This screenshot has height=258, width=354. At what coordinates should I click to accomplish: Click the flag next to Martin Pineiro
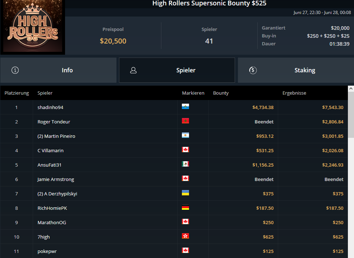click(x=185, y=135)
